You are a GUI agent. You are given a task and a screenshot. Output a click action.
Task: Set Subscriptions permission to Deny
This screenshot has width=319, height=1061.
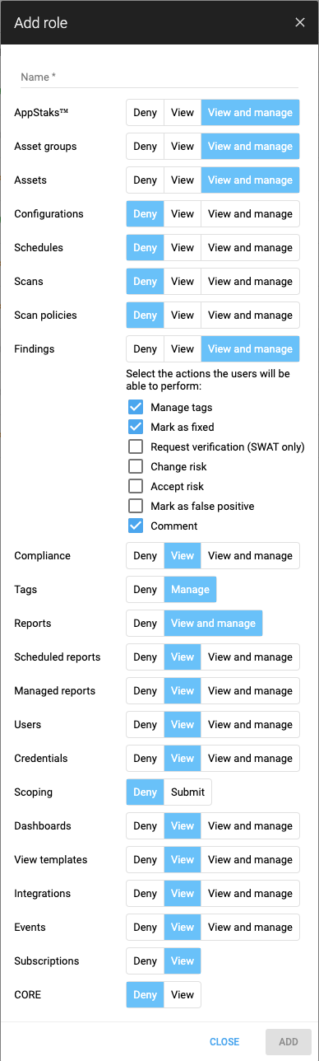point(145,961)
